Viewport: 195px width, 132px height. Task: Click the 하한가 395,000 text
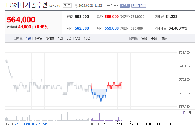(x=132, y=28)
